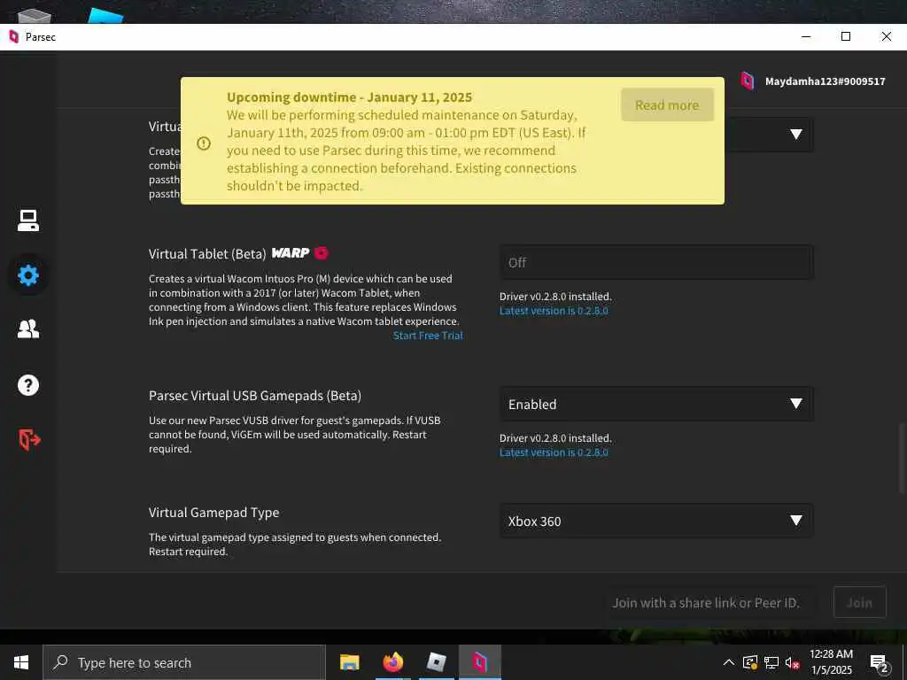Click Latest version link under Virtual Tablet

click(x=554, y=311)
